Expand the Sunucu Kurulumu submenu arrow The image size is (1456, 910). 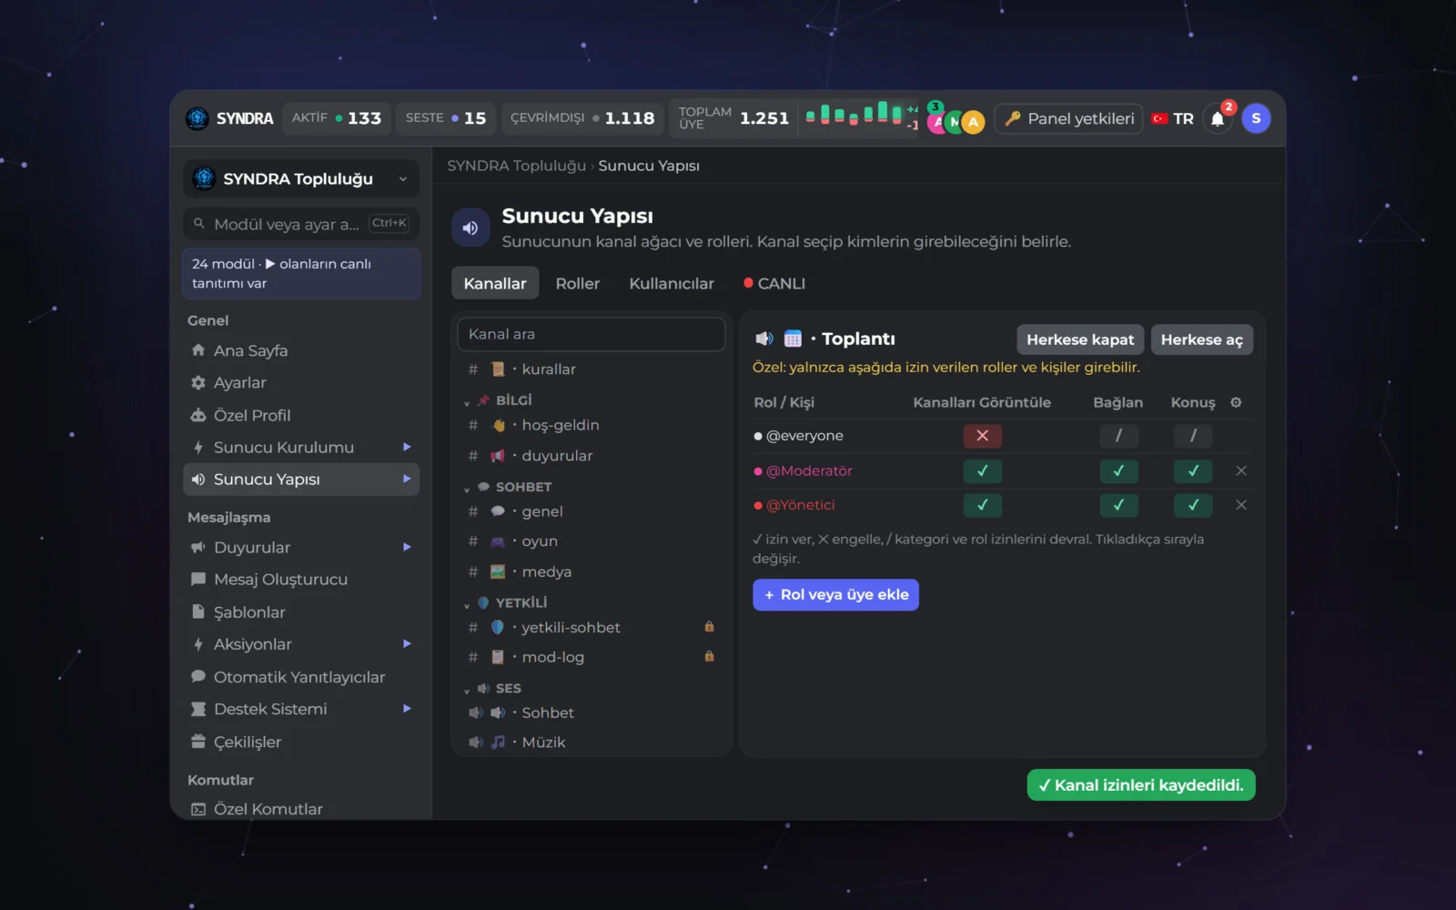point(407,447)
